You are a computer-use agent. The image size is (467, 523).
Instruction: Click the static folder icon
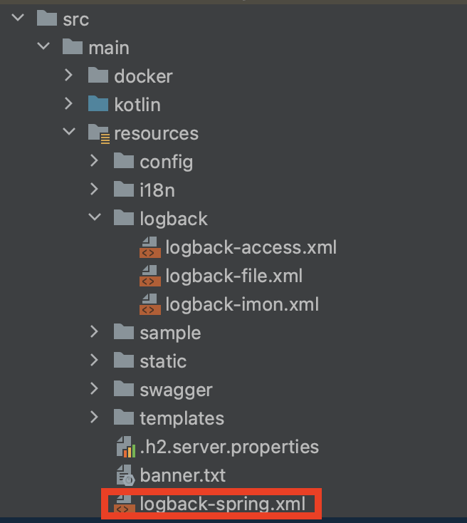pyautogui.click(x=124, y=361)
